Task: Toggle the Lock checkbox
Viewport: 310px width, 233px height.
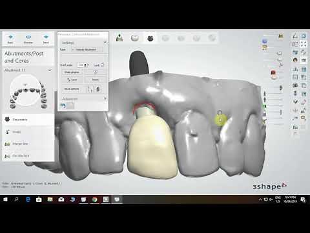Action: click(x=102, y=65)
